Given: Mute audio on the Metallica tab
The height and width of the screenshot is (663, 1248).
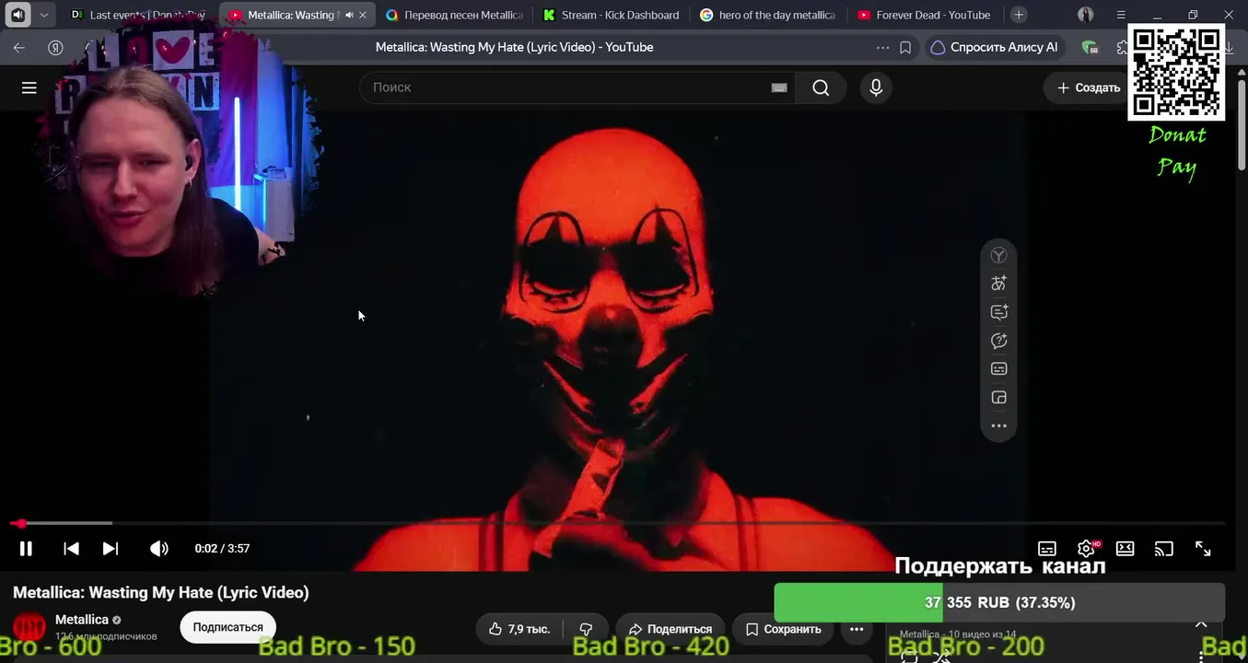Looking at the screenshot, I should point(349,15).
